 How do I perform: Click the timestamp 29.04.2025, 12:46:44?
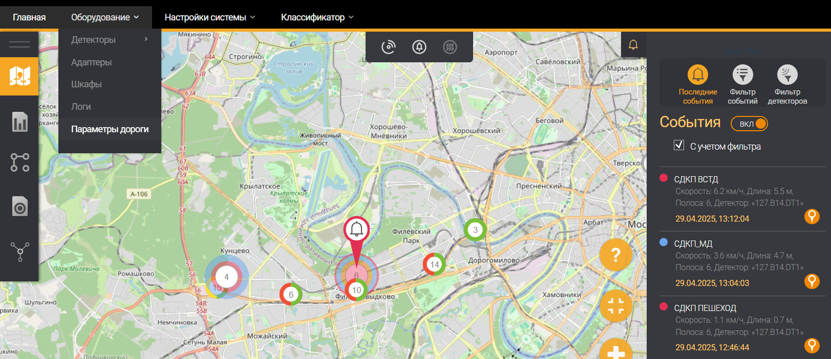[x=712, y=347]
